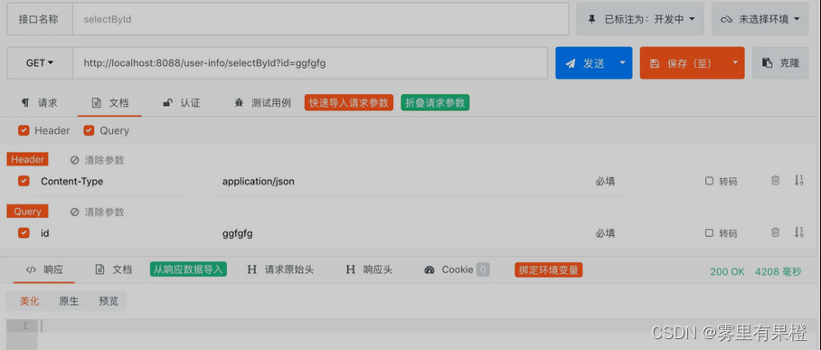Enable 转码 for the Content-Type row

click(x=710, y=181)
